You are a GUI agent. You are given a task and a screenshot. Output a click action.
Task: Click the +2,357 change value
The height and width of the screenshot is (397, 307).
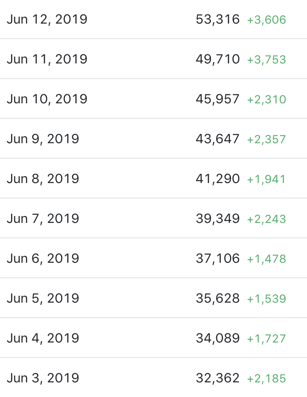[267, 140]
